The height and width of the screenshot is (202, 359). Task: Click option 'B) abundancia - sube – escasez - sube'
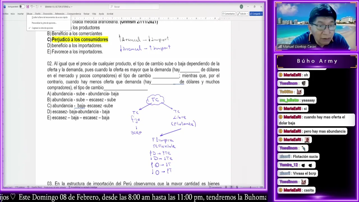click(x=81, y=100)
